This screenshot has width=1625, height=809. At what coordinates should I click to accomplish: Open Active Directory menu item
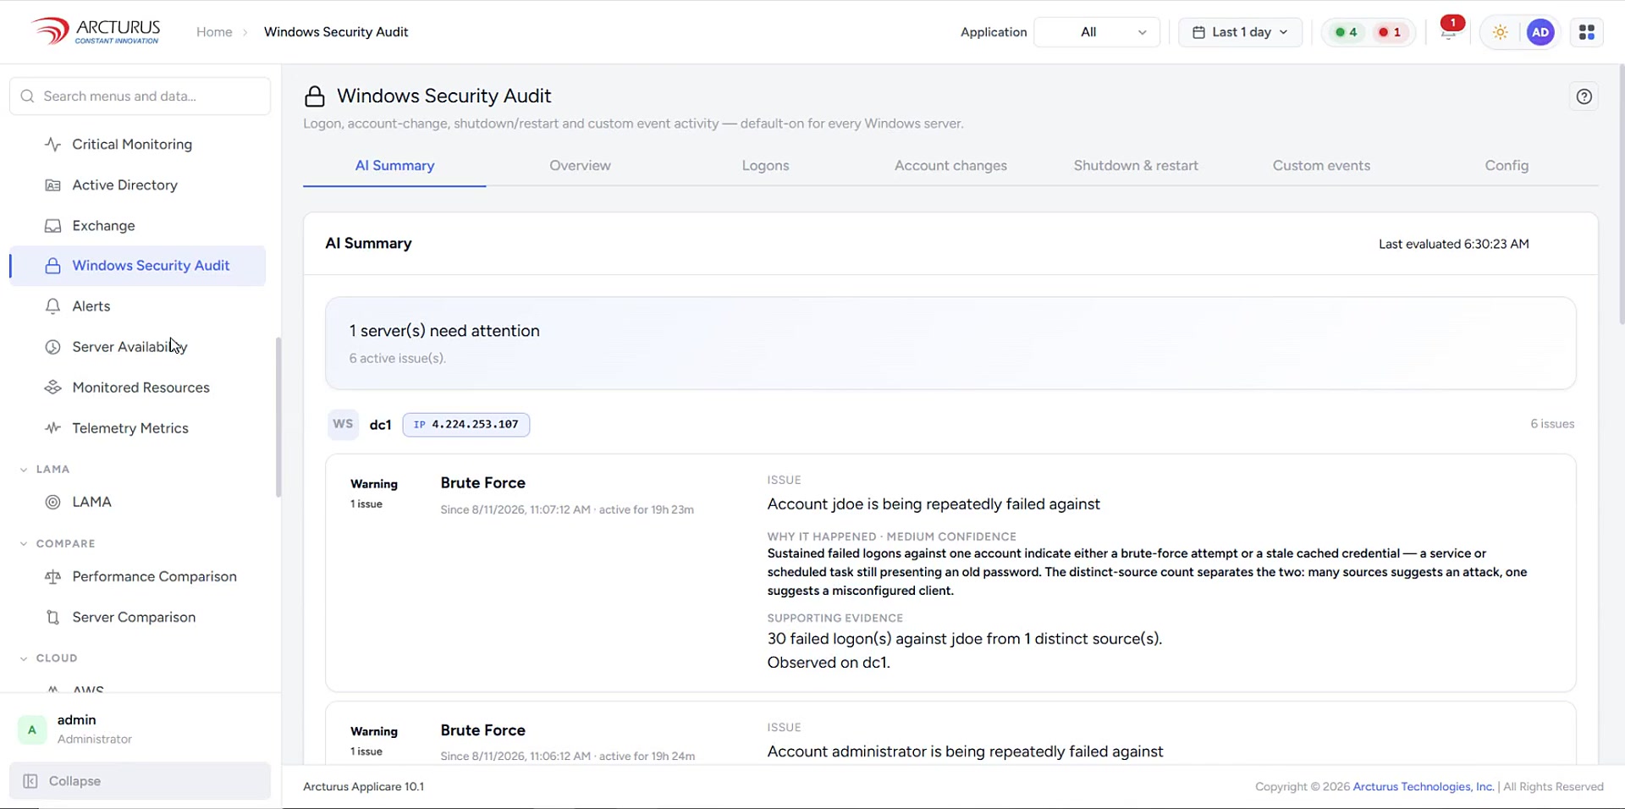[137, 185]
